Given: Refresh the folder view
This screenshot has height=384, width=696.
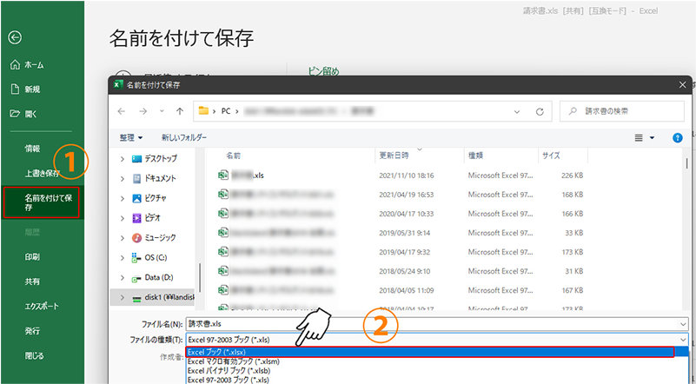Looking at the screenshot, I should (540, 112).
